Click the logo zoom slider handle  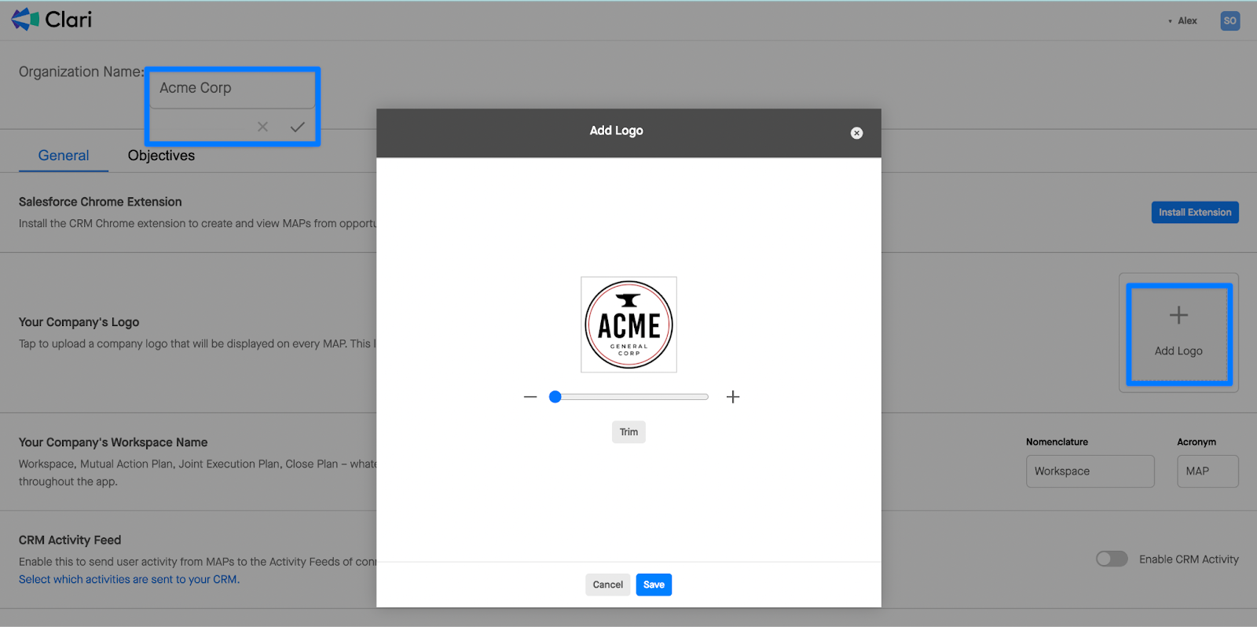[x=555, y=397]
